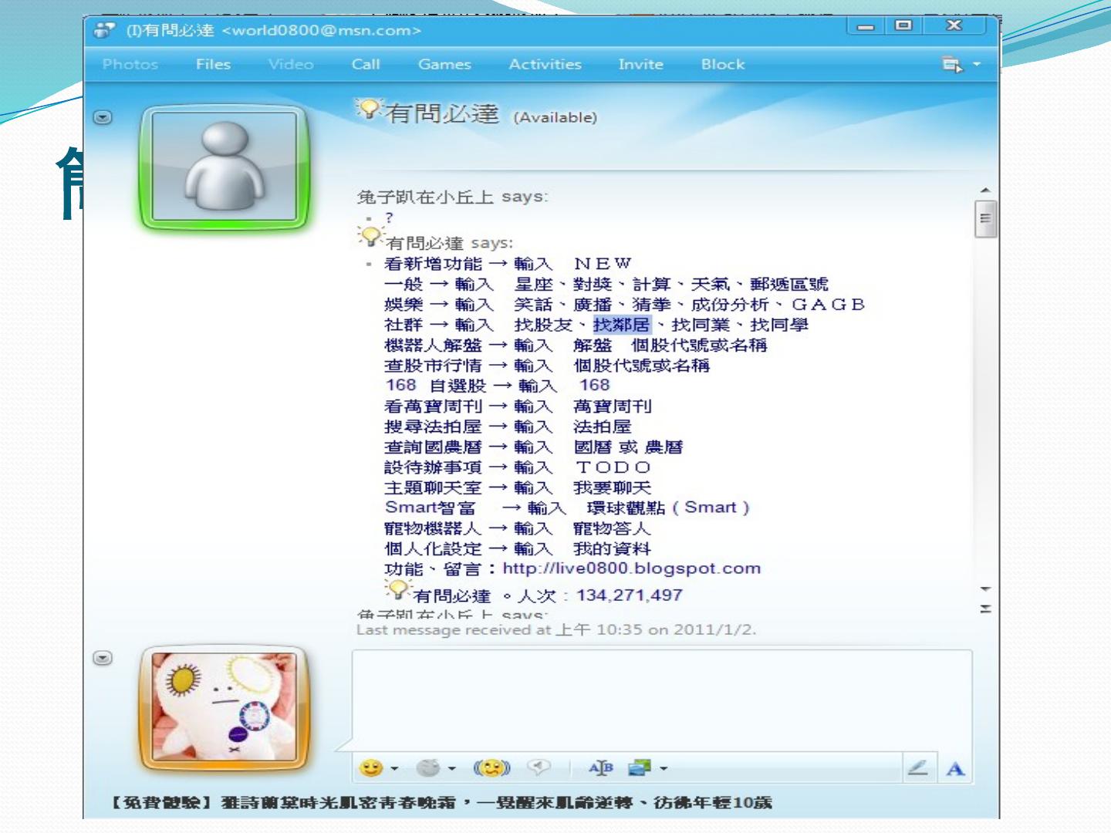Click the light bulb icon beside 有問必達 says
This screenshot has width=1111, height=833.
tap(370, 235)
